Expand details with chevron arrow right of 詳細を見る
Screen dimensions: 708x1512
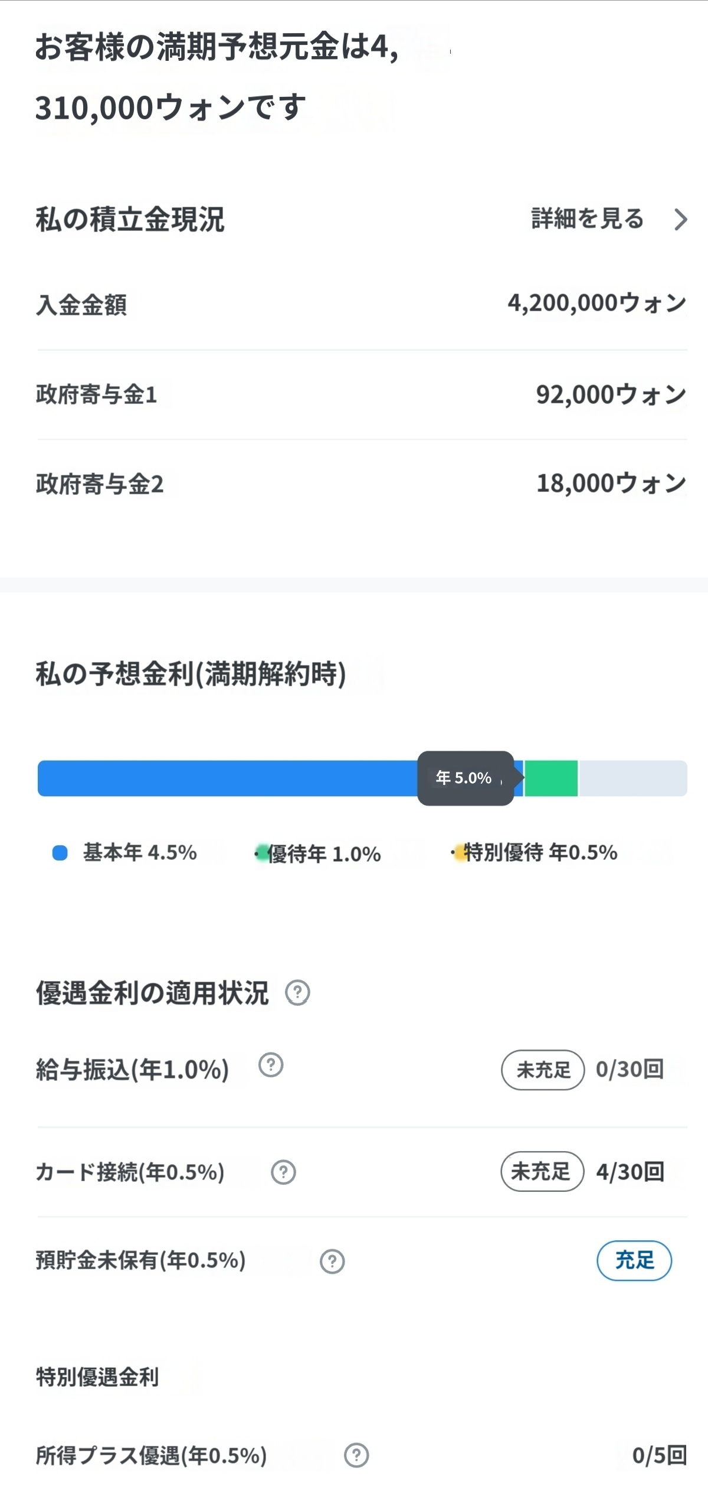click(681, 219)
